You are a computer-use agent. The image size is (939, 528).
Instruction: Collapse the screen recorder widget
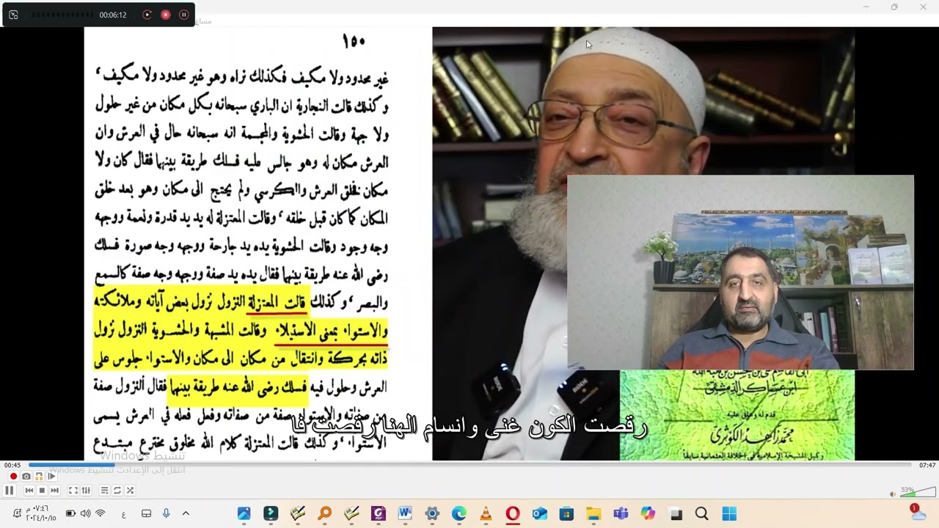pyautogui.click(x=13, y=15)
